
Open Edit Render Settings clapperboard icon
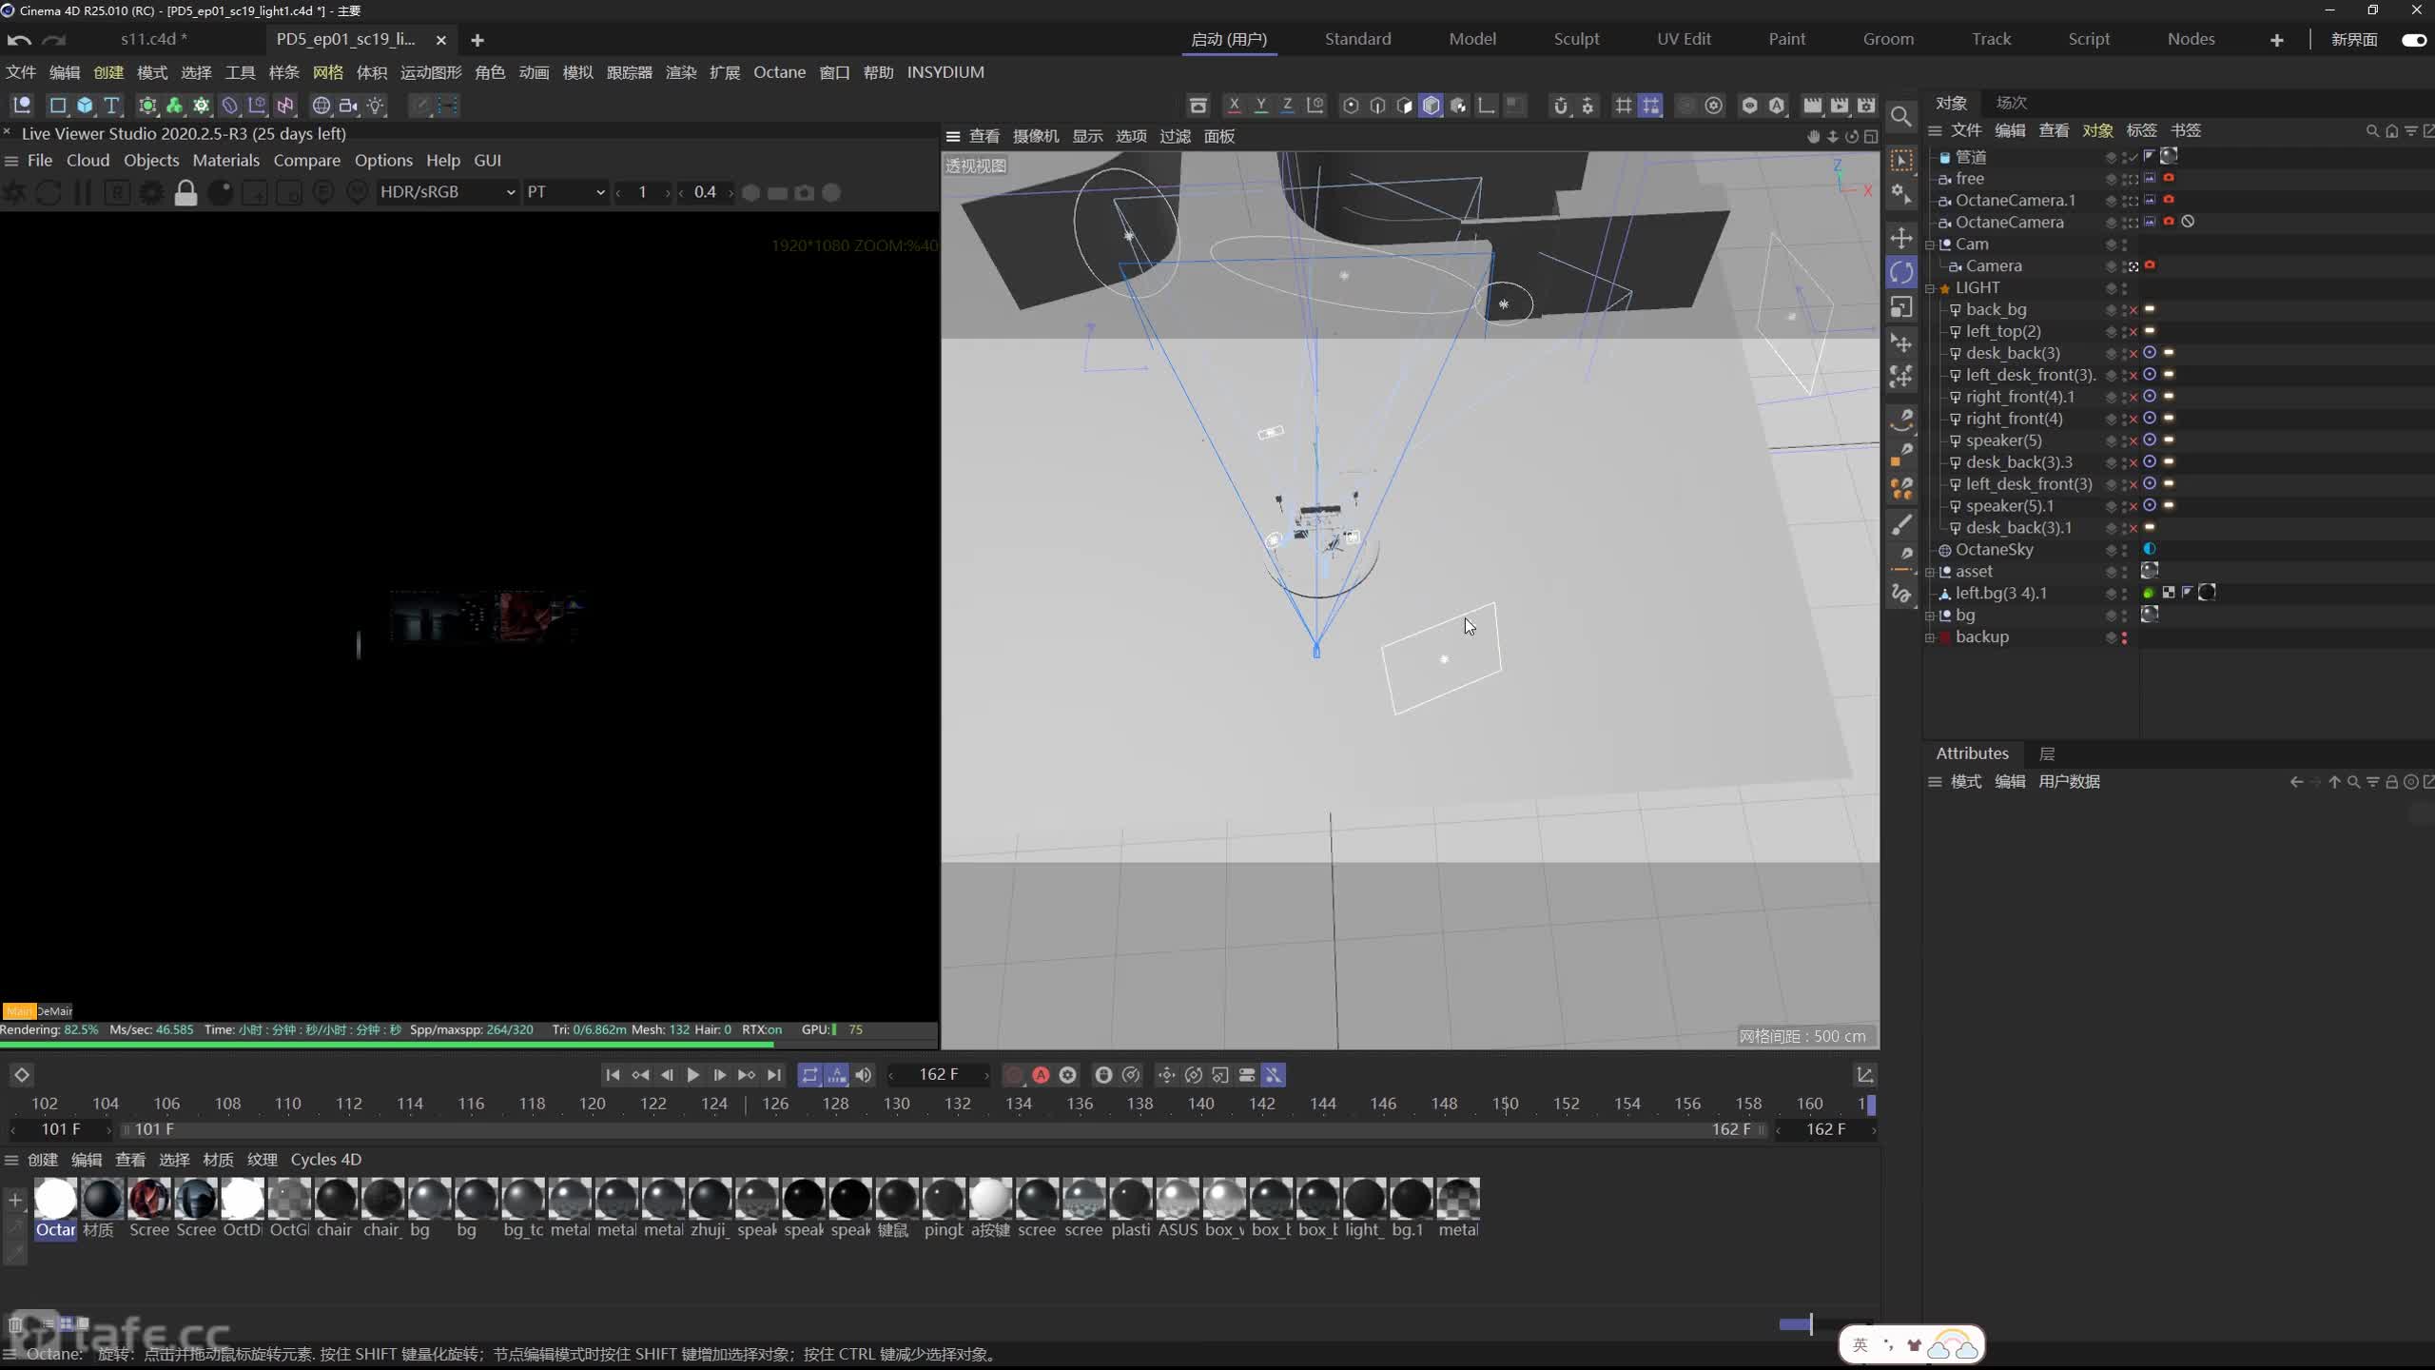(x=1866, y=106)
